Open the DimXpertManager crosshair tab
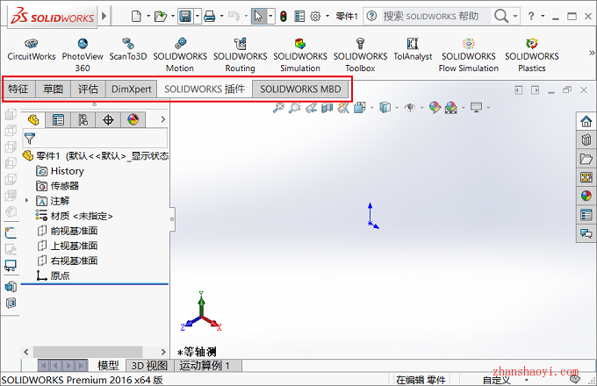This screenshot has width=597, height=386. [x=108, y=120]
